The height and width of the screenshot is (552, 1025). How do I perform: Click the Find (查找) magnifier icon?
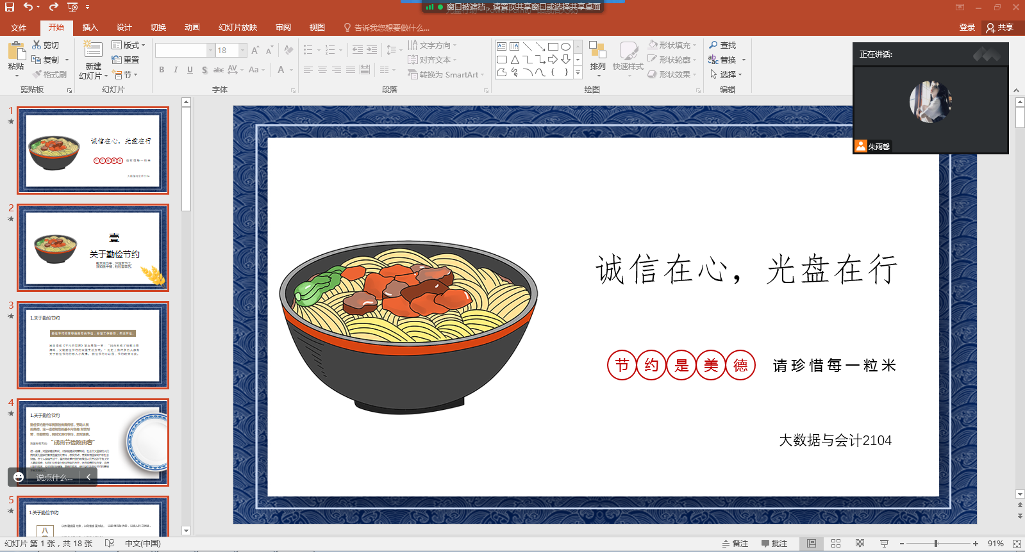click(x=713, y=45)
